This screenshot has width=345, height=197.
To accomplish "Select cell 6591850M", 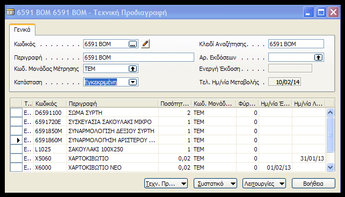I will point(50,131).
